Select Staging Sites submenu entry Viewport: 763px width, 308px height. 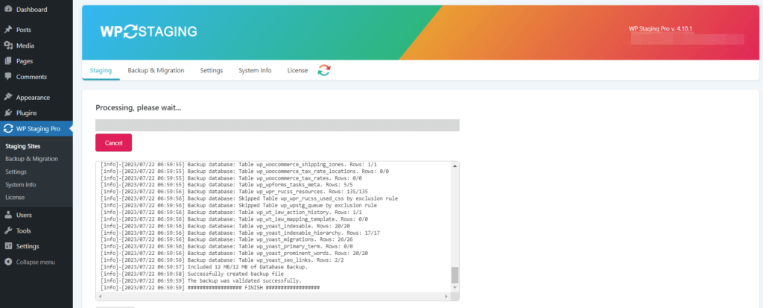tap(23, 146)
